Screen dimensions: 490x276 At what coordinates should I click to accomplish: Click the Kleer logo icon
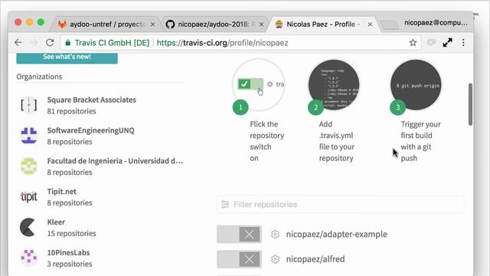pos(28,227)
